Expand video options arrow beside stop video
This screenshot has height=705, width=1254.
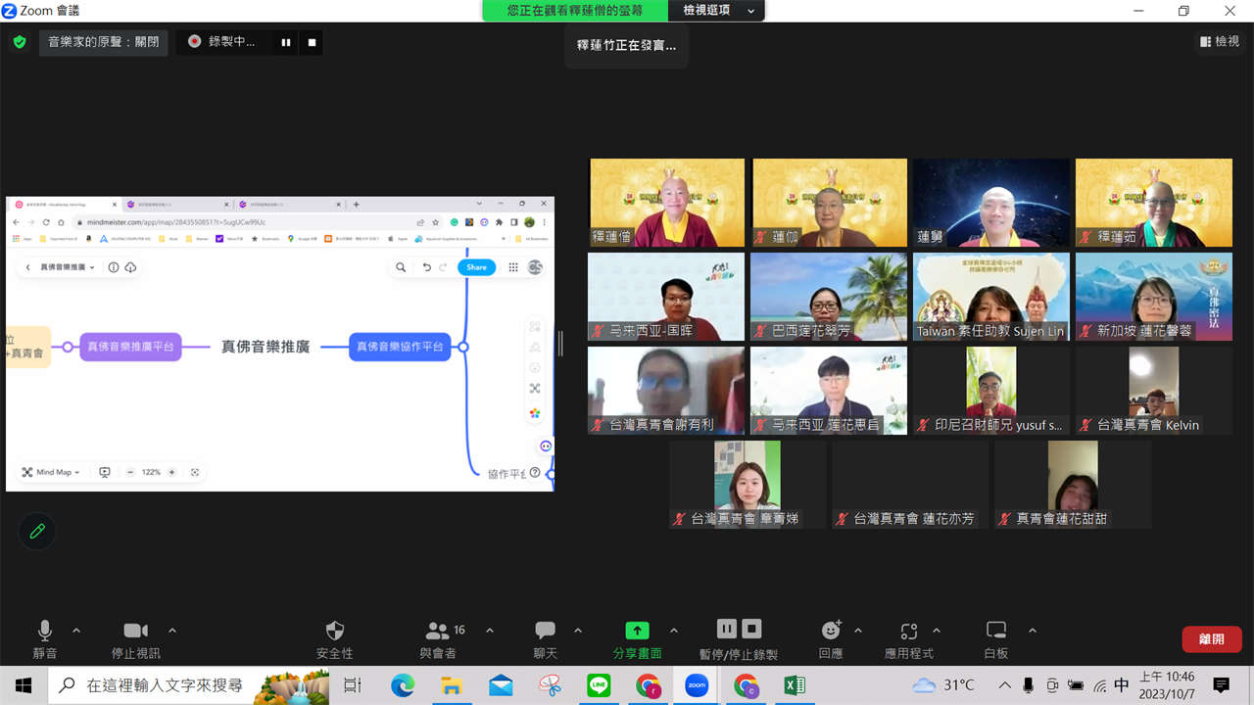pos(172,631)
